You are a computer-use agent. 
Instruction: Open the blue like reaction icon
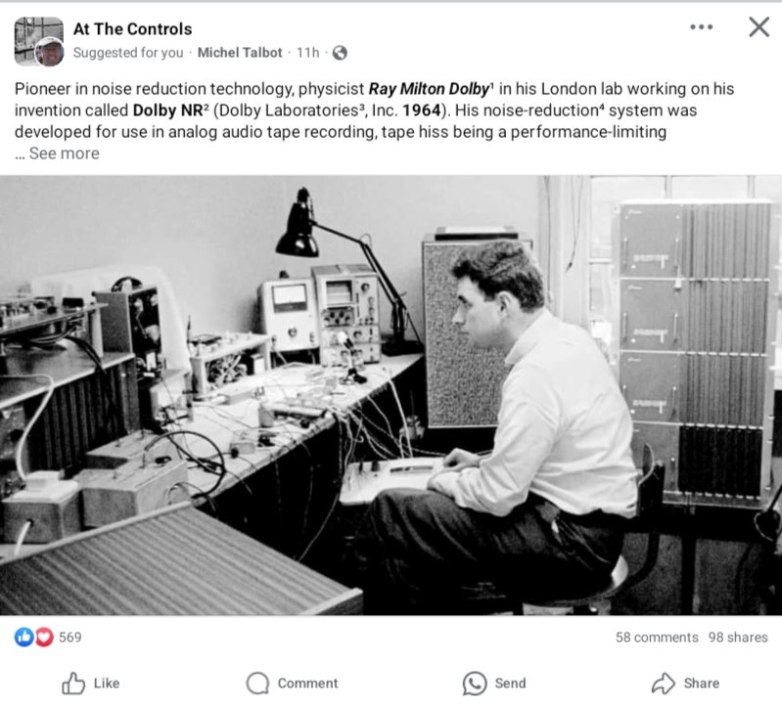23,637
